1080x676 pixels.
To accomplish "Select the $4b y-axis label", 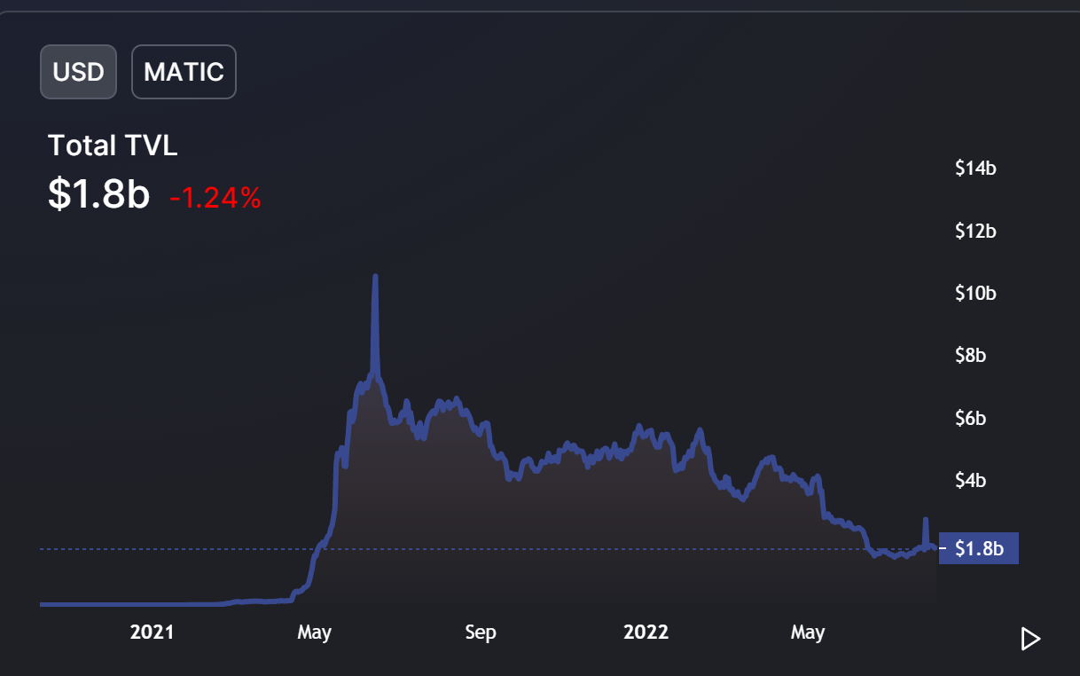I will 970,480.
